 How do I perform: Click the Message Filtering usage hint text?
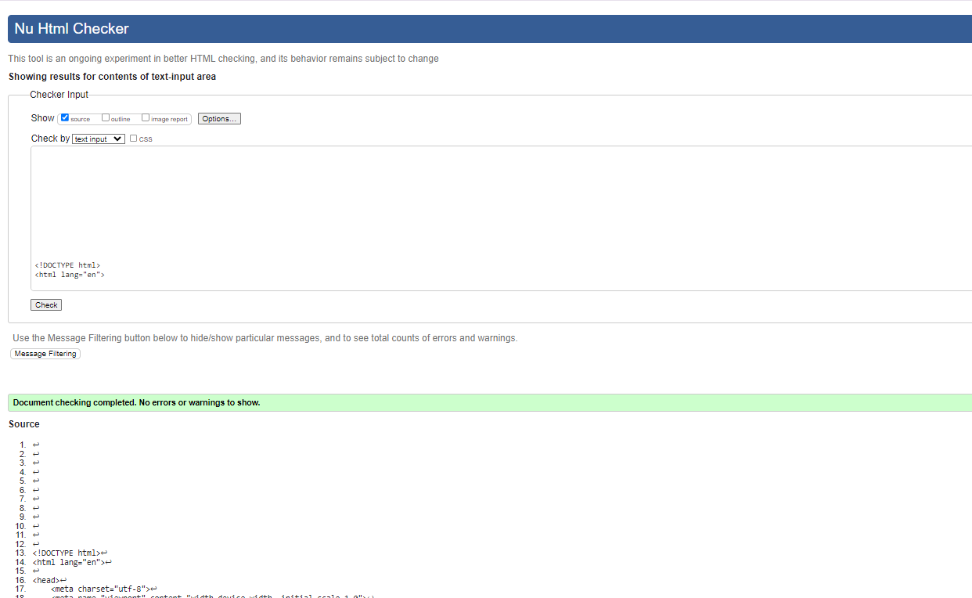pyautogui.click(x=265, y=338)
